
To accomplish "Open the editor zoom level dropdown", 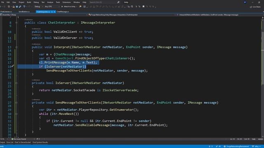I will click(x=4, y=139).
